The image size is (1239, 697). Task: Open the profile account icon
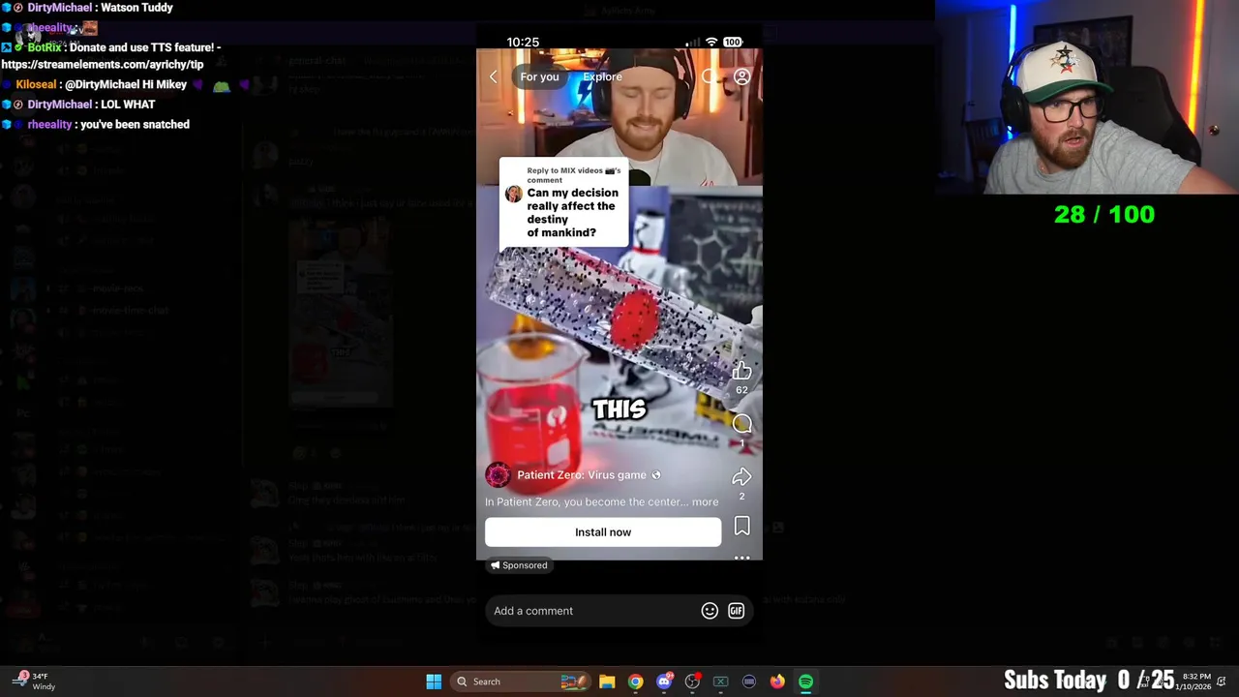click(x=742, y=76)
